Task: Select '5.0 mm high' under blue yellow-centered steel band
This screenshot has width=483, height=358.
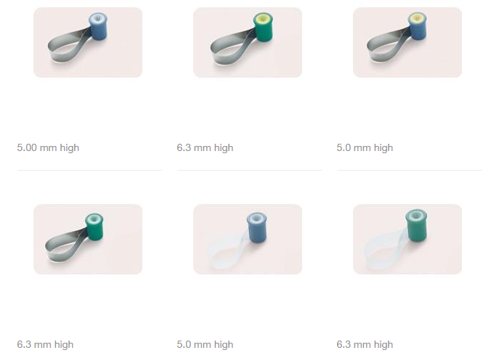Action: point(365,148)
